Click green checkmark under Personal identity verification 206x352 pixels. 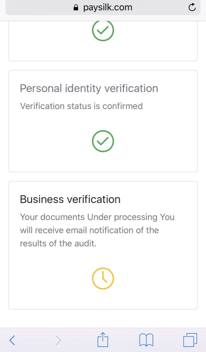pos(103,141)
